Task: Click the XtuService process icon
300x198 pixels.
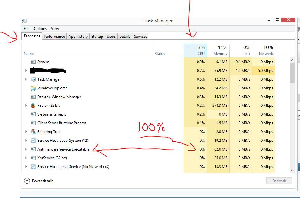Action: coord(33,158)
